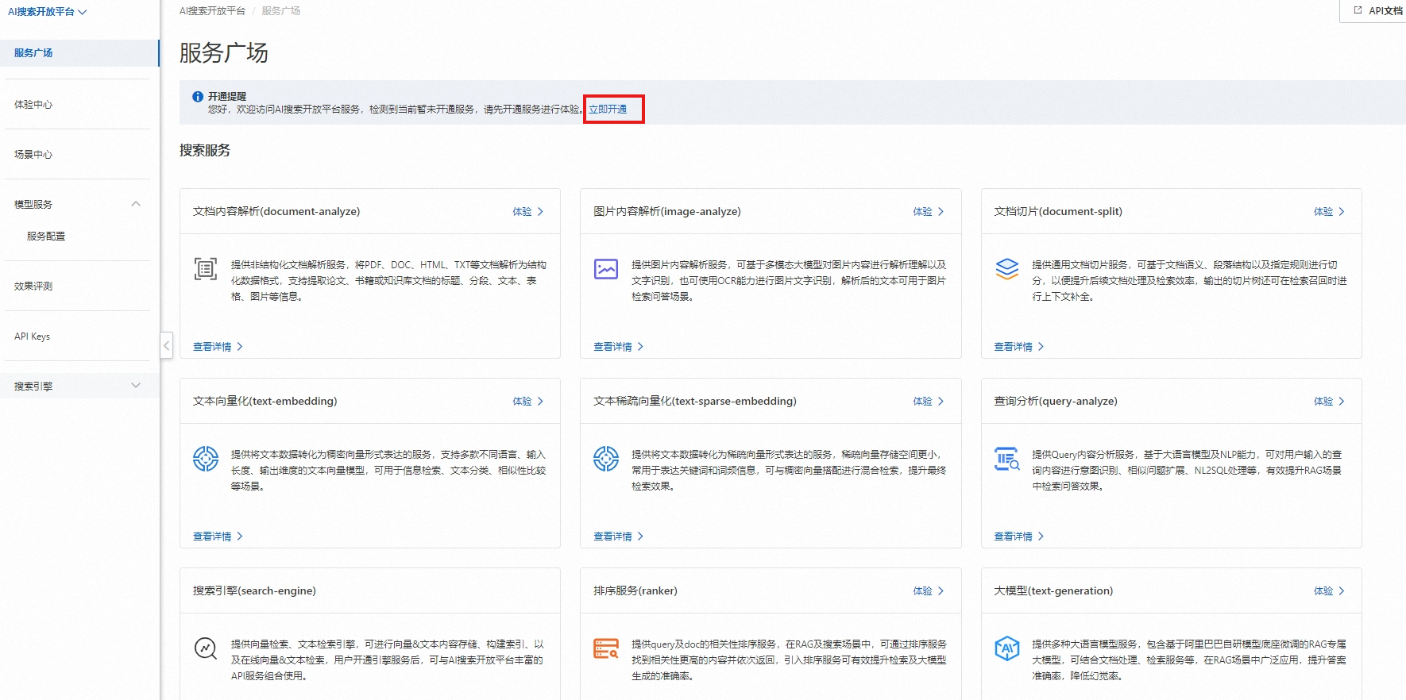The width and height of the screenshot is (1406, 700).
Task: Click the 大模型(text-generation) card title
Action: coord(1053,591)
